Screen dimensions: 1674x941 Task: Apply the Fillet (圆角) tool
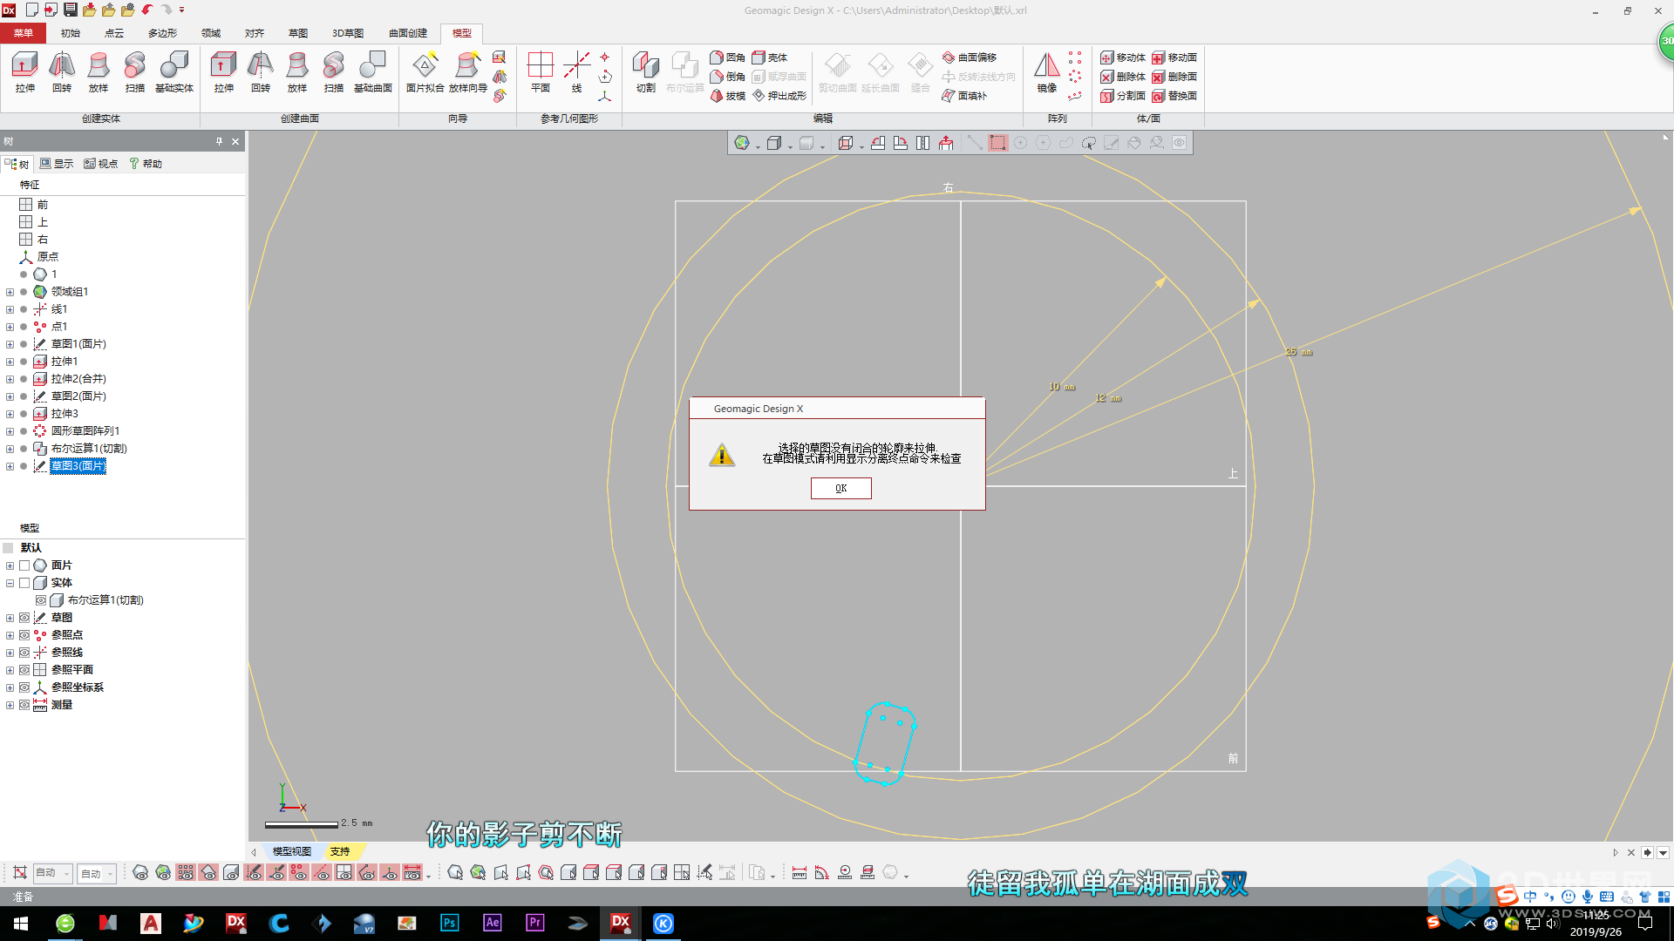728,58
